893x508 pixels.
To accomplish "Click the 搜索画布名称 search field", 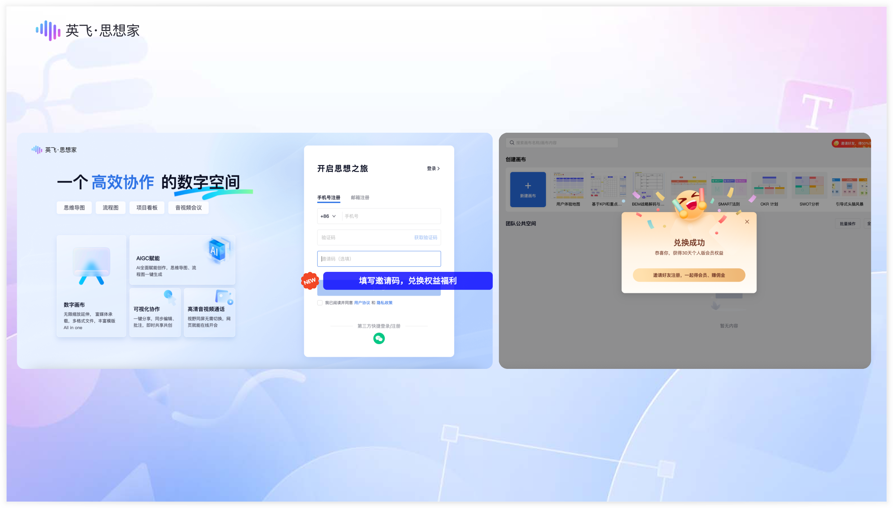I will point(562,142).
